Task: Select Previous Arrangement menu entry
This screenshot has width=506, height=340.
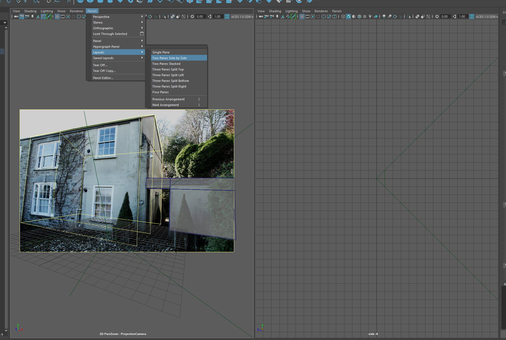Action: (x=179, y=99)
